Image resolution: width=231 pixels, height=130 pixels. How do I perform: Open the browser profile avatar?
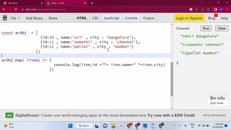(x=221, y=9)
